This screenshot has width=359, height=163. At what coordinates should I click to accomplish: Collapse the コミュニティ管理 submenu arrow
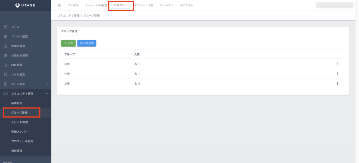(47, 94)
